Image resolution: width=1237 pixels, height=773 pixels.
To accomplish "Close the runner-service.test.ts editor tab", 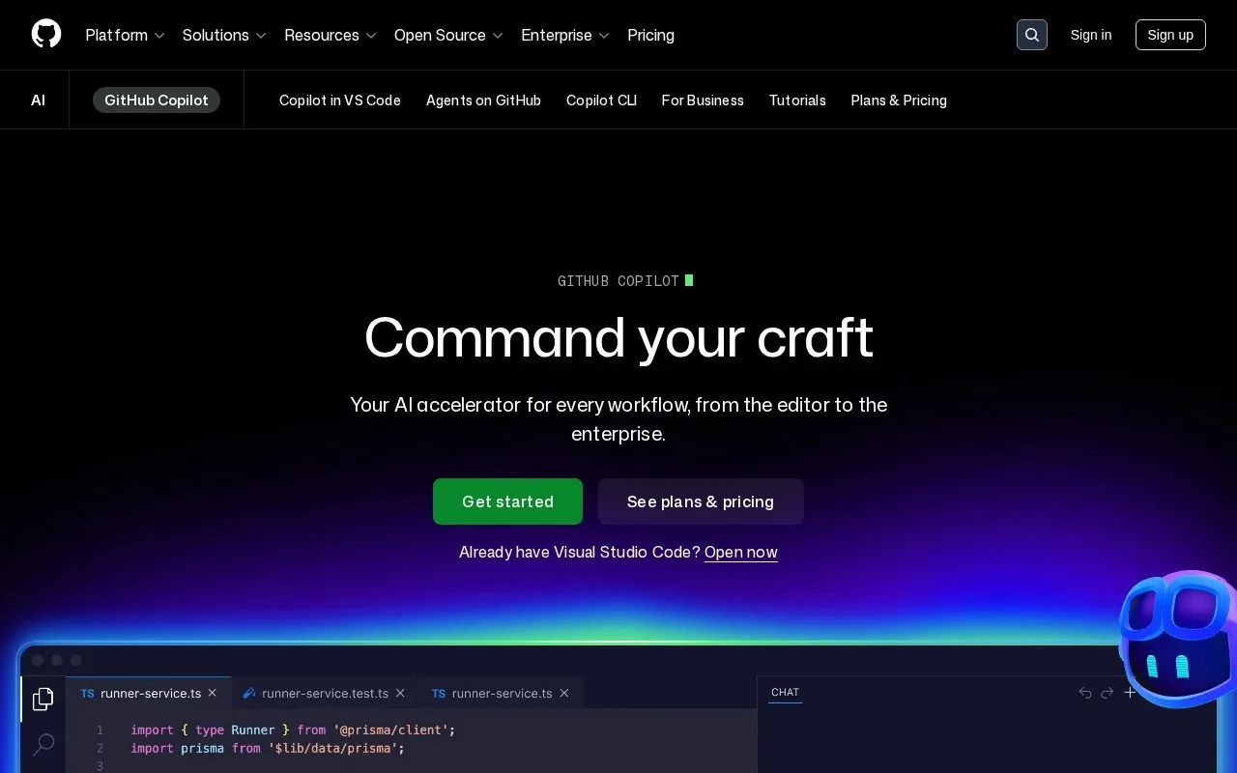I will pyautogui.click(x=400, y=693).
